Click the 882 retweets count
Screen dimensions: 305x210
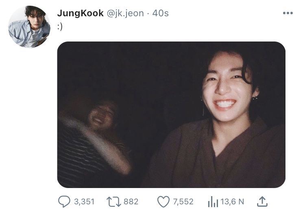(x=131, y=201)
